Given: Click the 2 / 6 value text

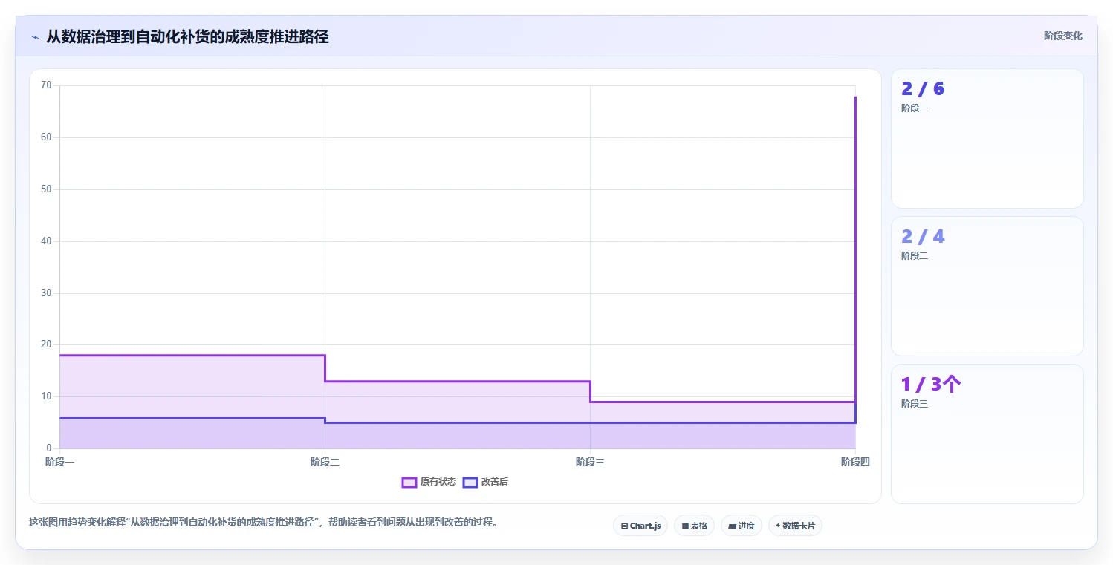Looking at the screenshot, I should point(923,89).
